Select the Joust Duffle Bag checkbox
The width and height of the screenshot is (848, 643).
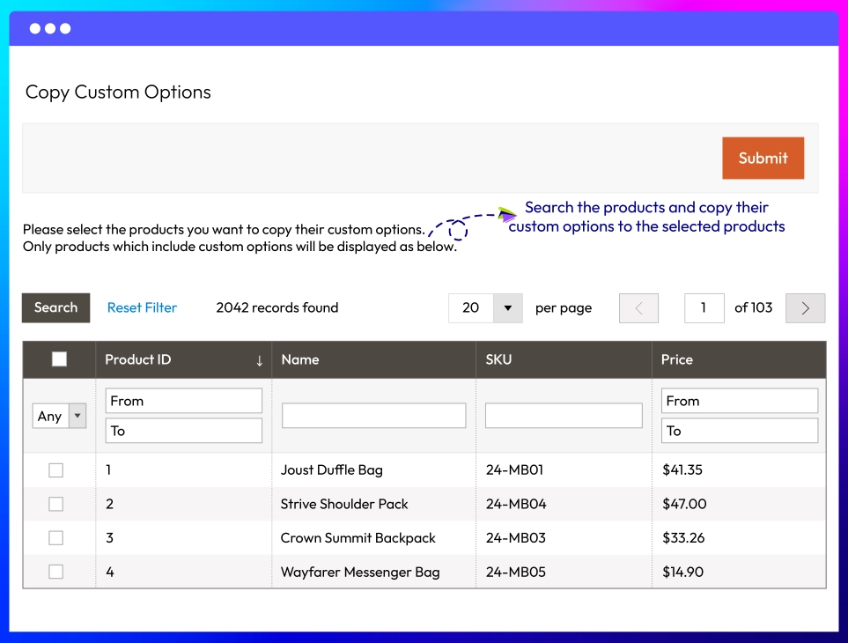pyautogui.click(x=55, y=470)
